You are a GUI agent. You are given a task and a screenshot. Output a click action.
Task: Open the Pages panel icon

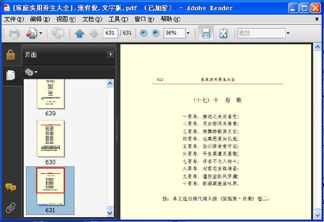click(x=11, y=75)
